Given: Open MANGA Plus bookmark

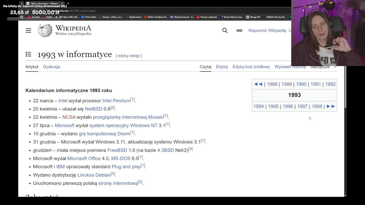Looking at the screenshot, I should [x=274, y=17].
